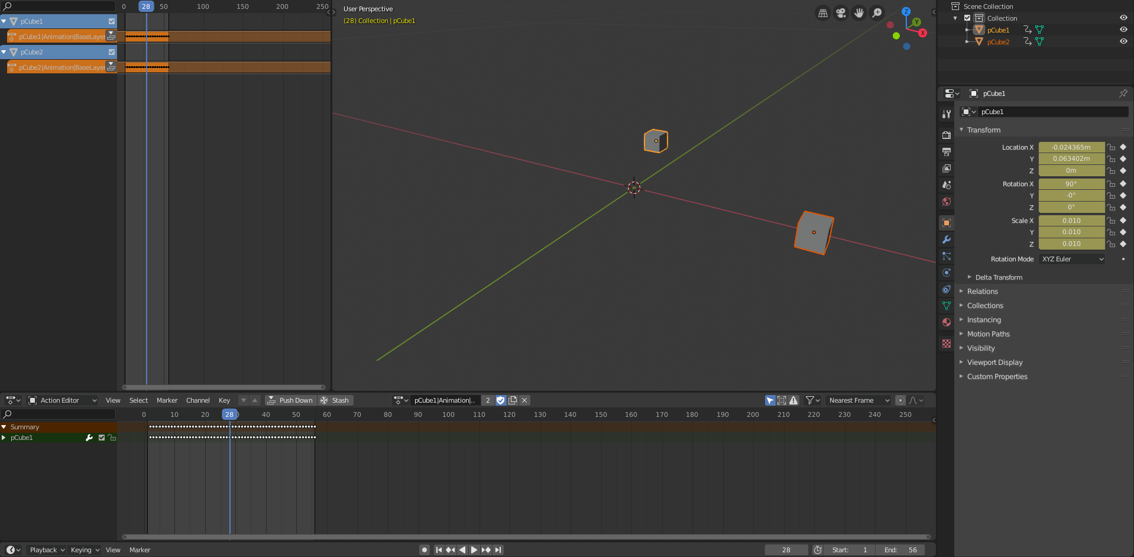The width and height of the screenshot is (1134, 557).
Task: Click the Scale X value slider
Action: pyautogui.click(x=1071, y=220)
